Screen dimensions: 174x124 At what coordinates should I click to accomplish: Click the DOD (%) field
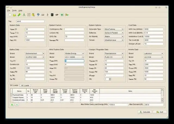[74, 36]
